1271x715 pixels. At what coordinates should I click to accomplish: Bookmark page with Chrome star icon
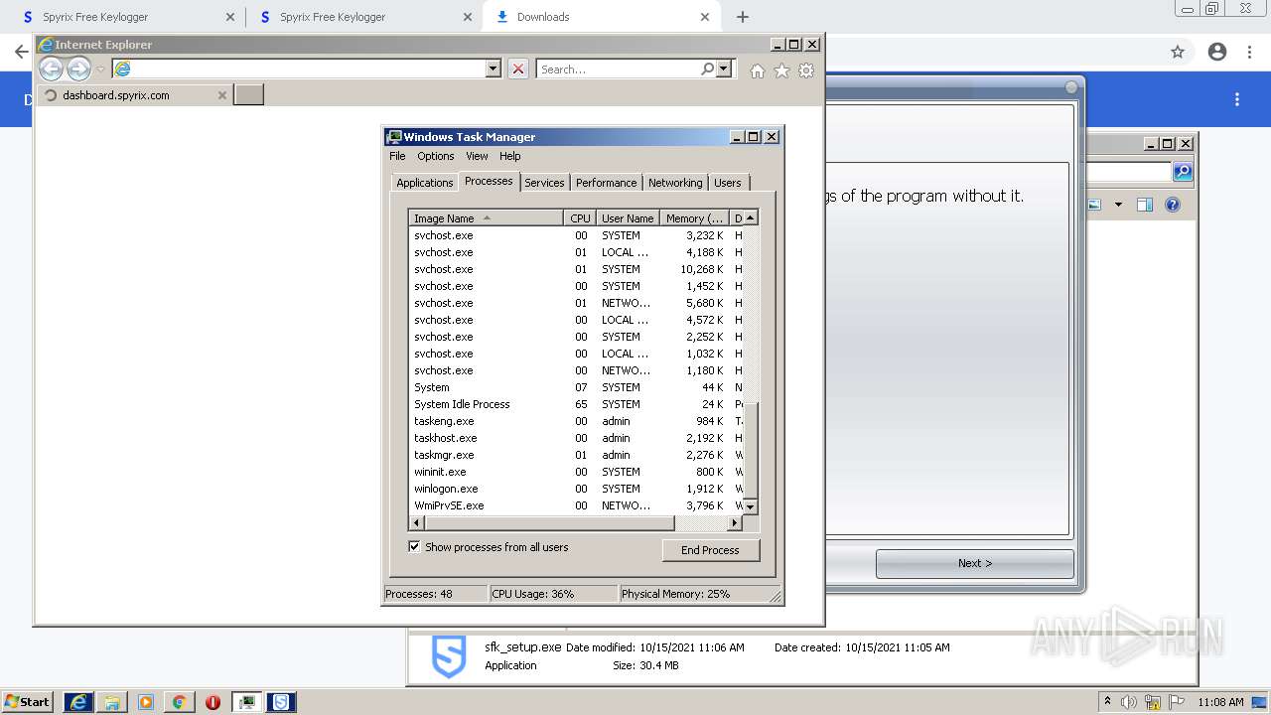click(x=1178, y=52)
